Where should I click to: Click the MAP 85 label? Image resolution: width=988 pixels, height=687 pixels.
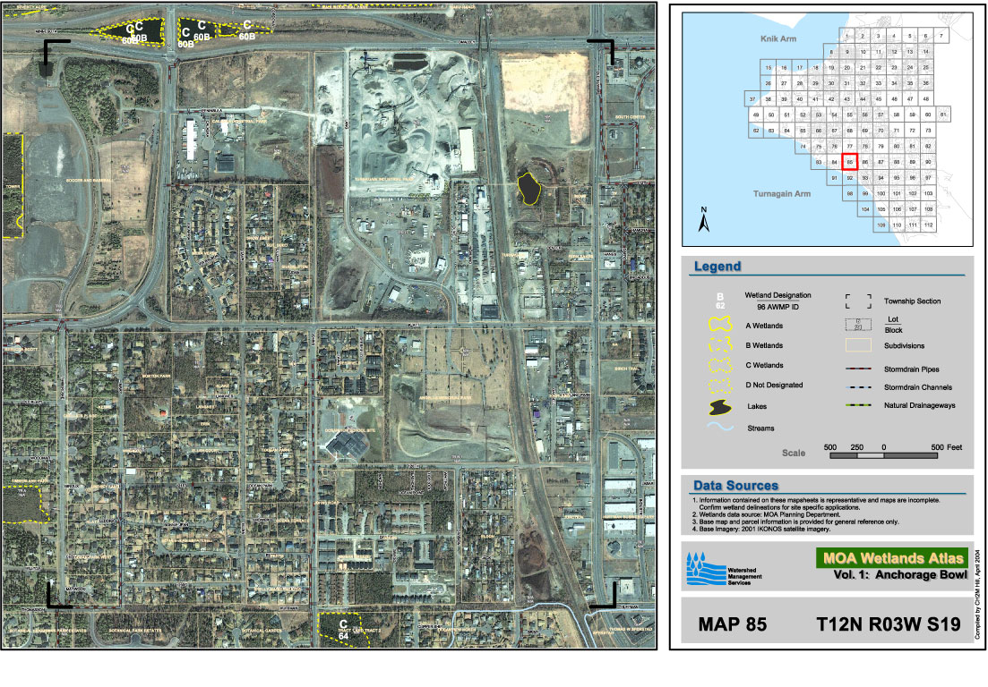[x=732, y=625]
